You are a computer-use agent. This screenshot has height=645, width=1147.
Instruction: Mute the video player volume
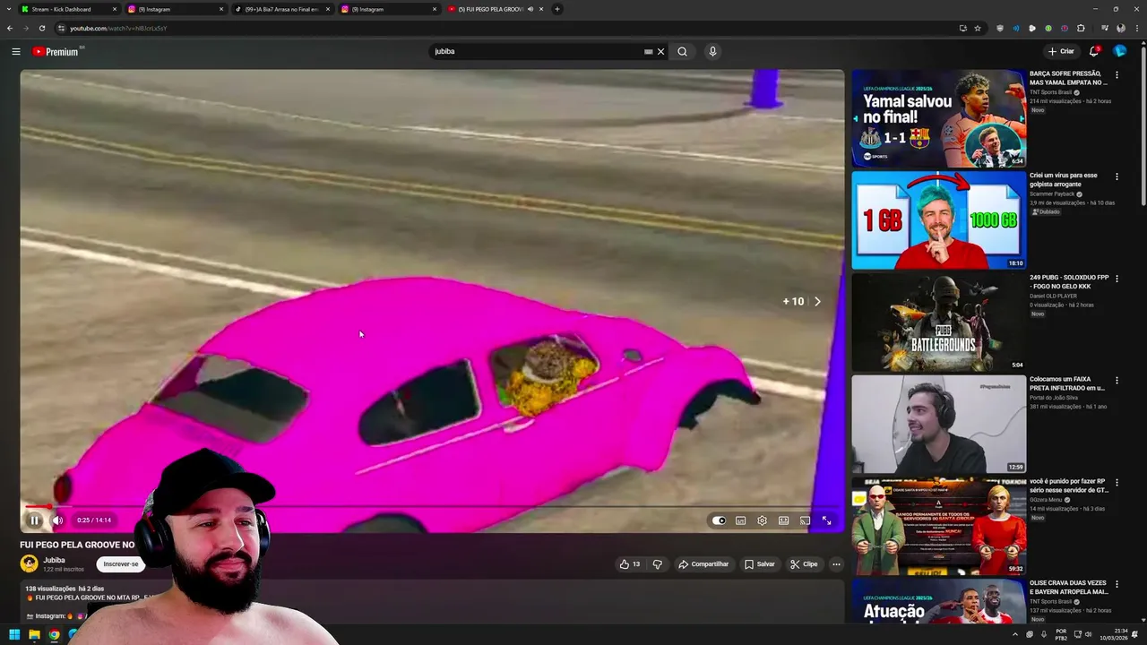pos(57,520)
